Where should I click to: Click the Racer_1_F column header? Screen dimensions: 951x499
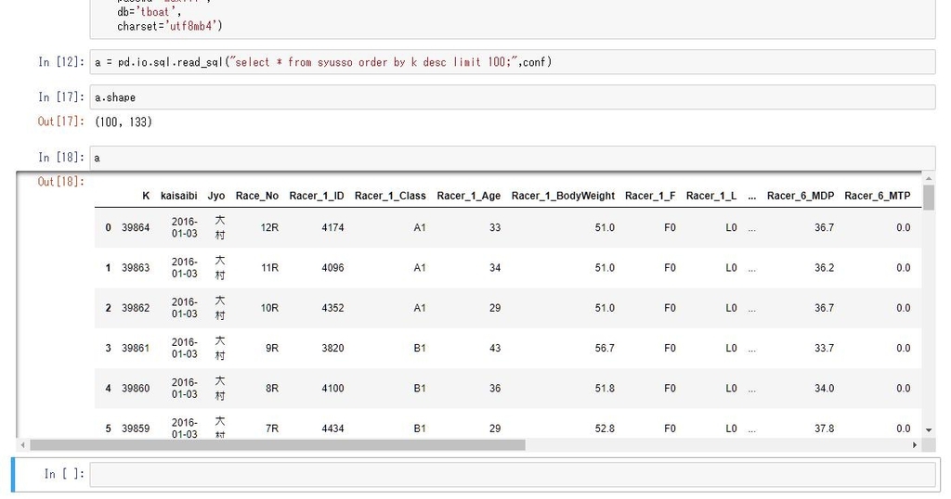tap(650, 196)
